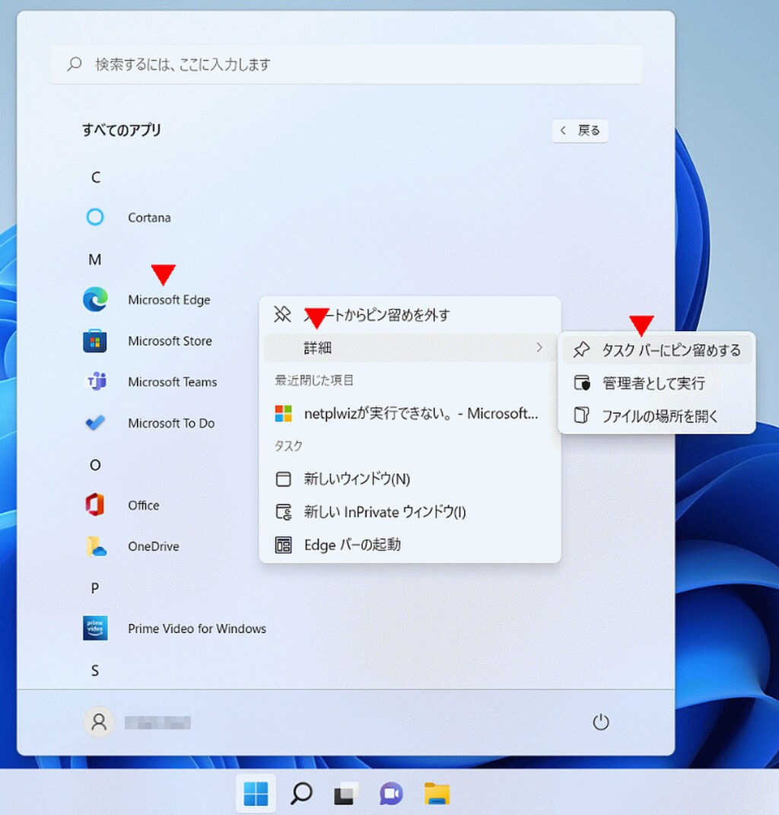Click the すべてのアプリ heading
Image resolution: width=779 pixels, height=815 pixels.
pos(122,130)
